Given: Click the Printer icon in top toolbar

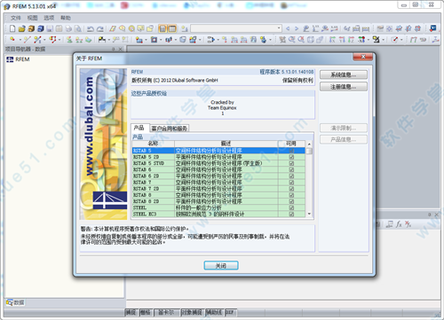Looking at the screenshot, I should 68,28.
